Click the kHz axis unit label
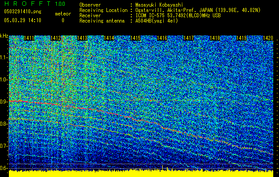Image resolution: width=279 pixels, height=177 pixels. pyautogui.click(x=4, y=36)
